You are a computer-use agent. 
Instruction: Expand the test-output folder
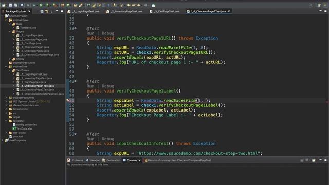tap(6, 133)
